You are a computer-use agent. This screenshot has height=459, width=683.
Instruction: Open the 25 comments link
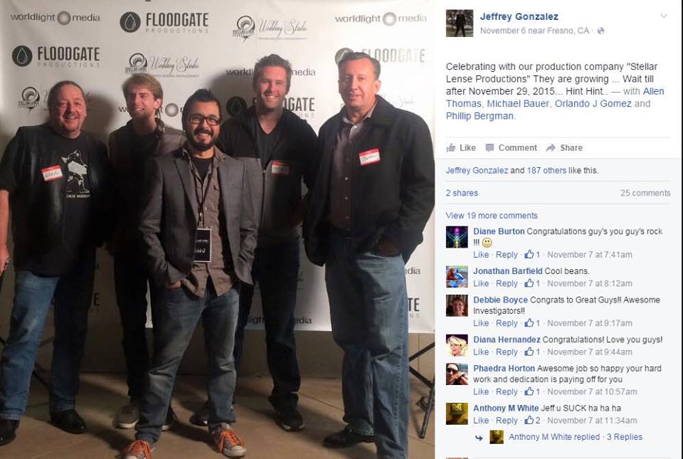[x=645, y=193]
